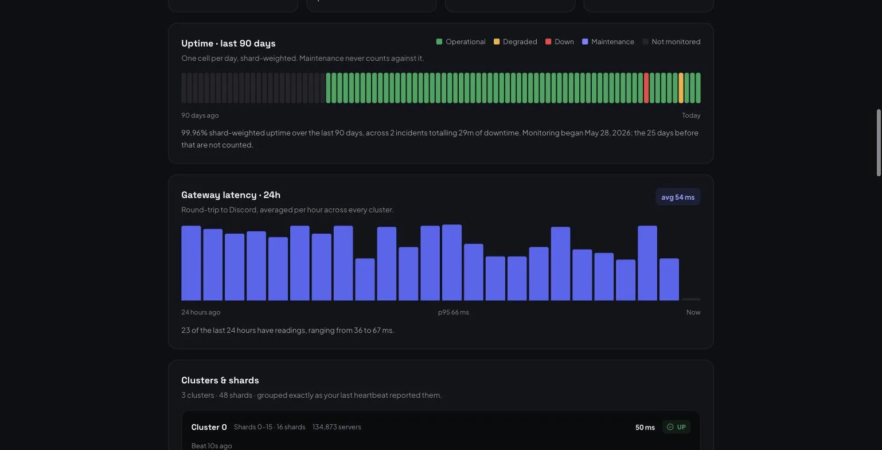882x450 pixels.
Task: Open the Cluster 0 row
Action: click(x=441, y=430)
